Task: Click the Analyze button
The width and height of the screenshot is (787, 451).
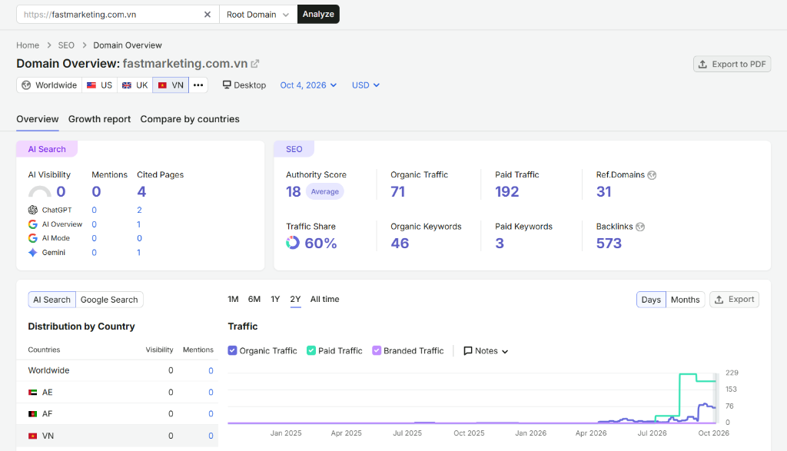Action: point(318,14)
